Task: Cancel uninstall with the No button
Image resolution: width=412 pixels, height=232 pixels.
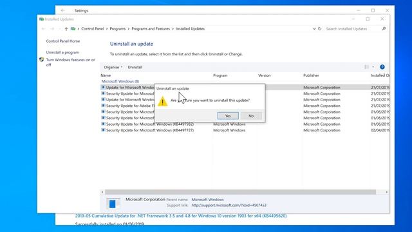Action: coord(251,116)
